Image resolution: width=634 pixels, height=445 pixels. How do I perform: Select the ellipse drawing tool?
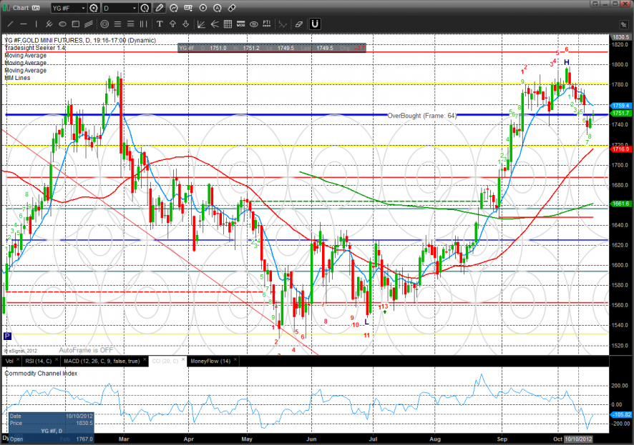pos(62,24)
